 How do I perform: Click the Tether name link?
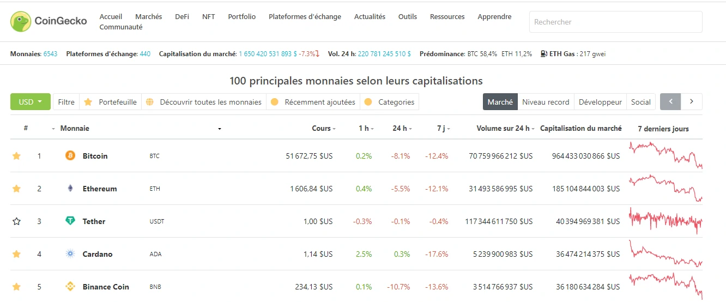tap(94, 221)
